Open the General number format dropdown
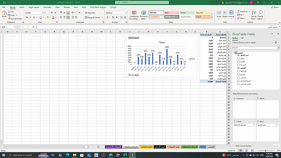Image resolution: width=281 pixels, height=158 pixels. (x=125, y=13)
